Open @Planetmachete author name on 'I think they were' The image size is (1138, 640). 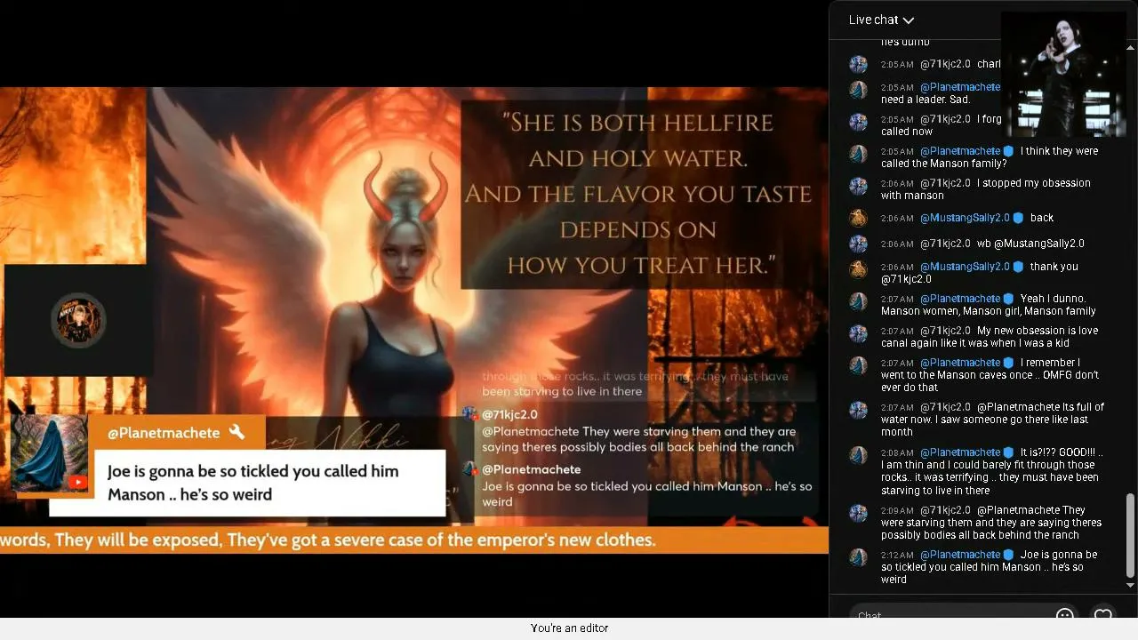point(960,151)
